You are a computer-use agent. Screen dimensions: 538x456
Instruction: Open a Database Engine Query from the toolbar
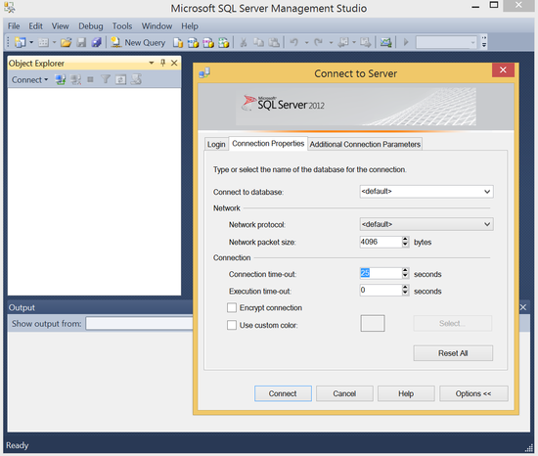click(178, 42)
